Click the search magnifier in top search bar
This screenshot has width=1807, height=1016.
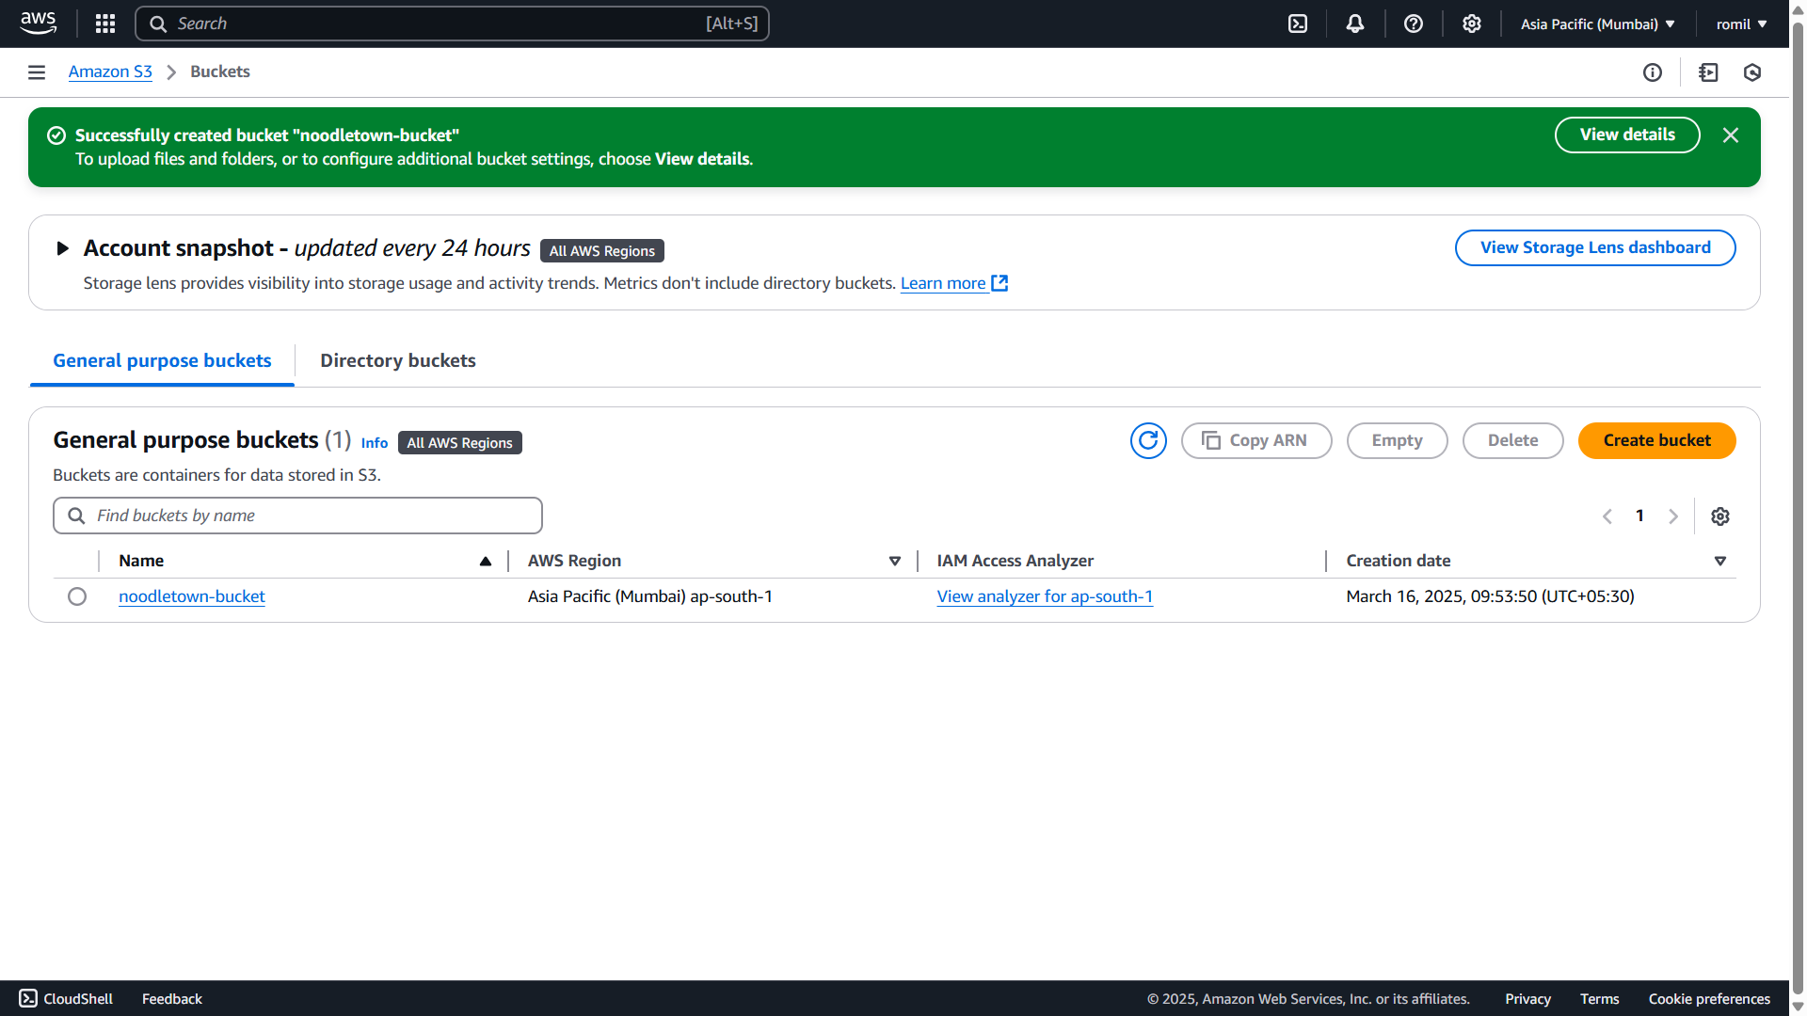(158, 24)
